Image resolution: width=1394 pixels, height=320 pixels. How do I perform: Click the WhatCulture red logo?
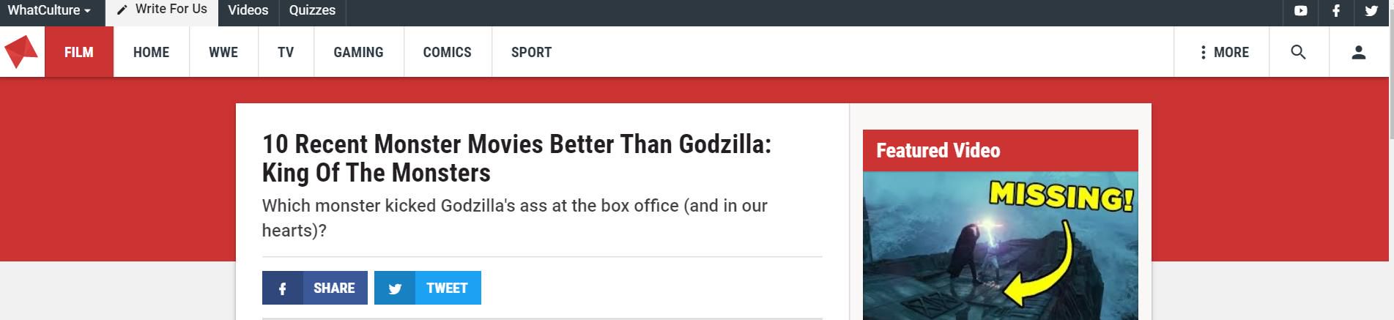click(21, 51)
